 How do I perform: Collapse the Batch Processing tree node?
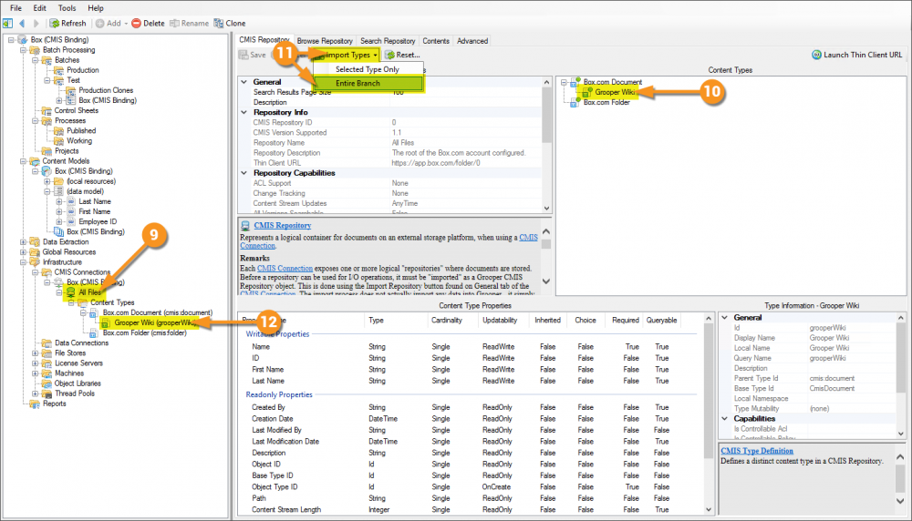(21, 50)
